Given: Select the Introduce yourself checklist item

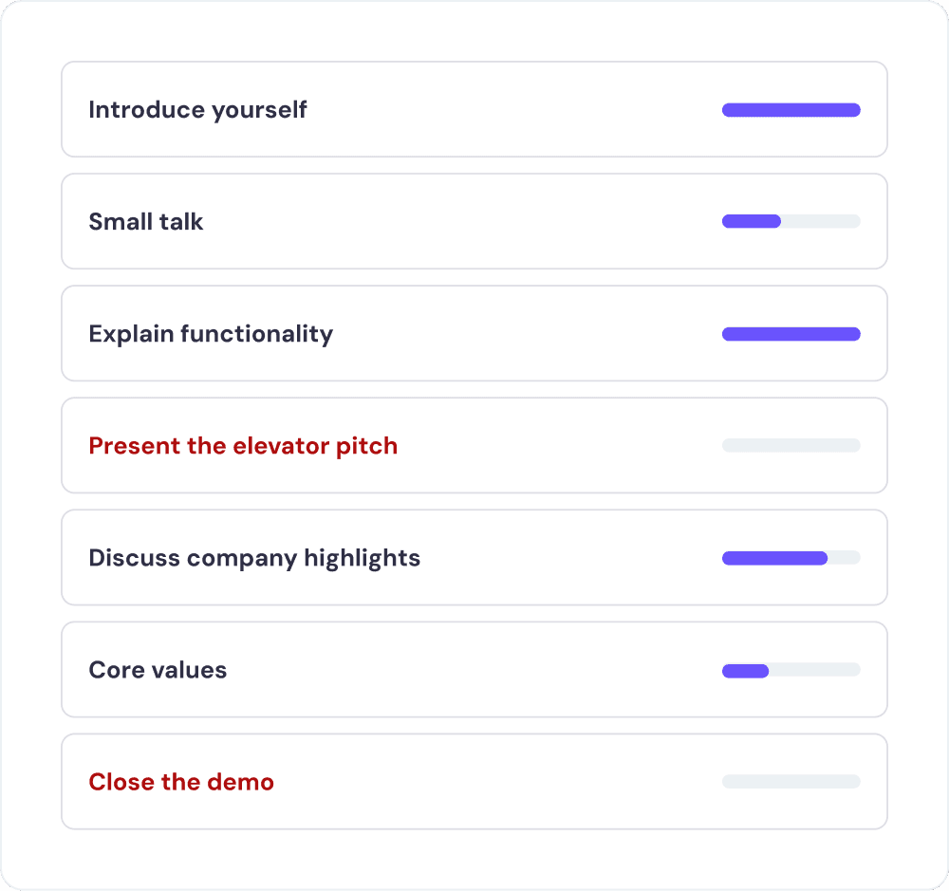Looking at the screenshot, I should 474,109.
